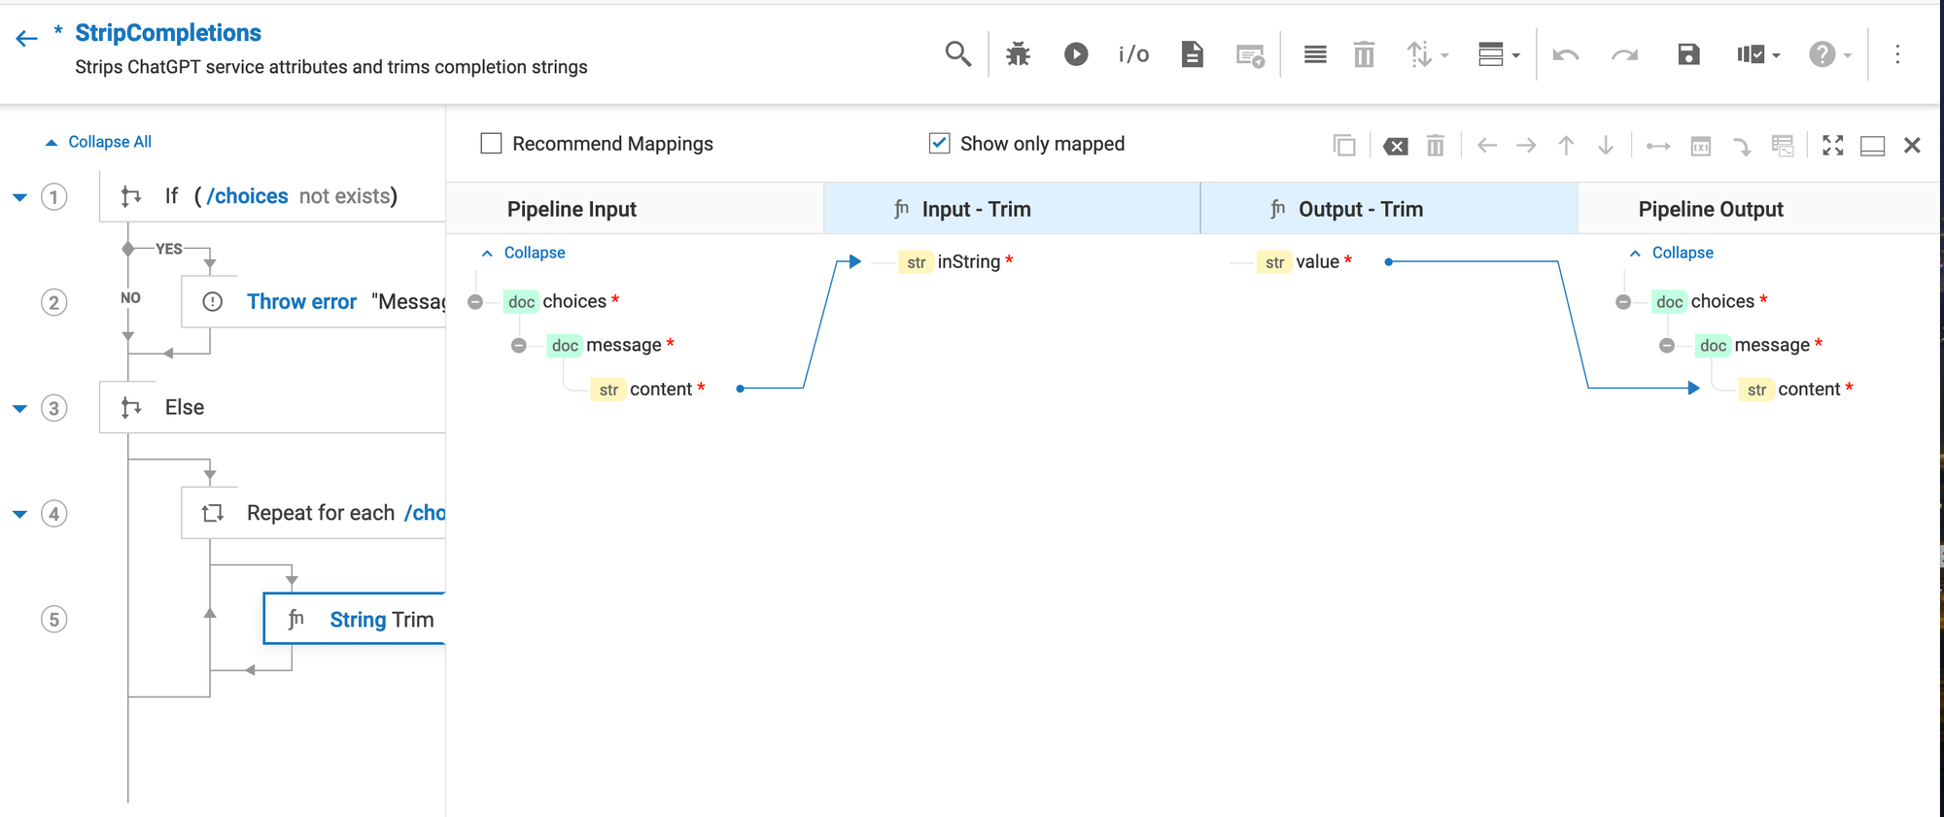Click Collapse link under Pipeline Output
1944x817 pixels.
point(1682,253)
